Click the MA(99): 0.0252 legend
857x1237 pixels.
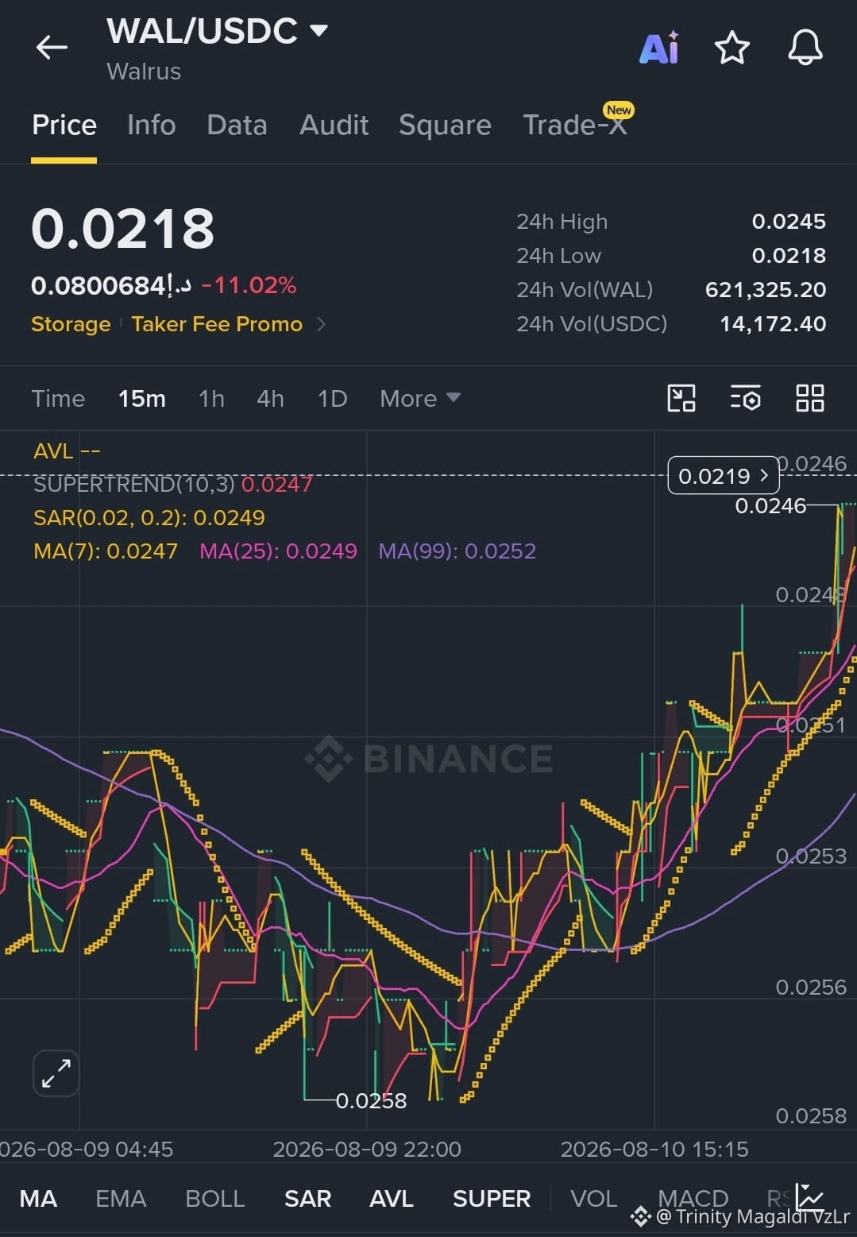pos(457,551)
